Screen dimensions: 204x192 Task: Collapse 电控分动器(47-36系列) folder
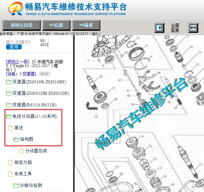[x=35, y=116]
